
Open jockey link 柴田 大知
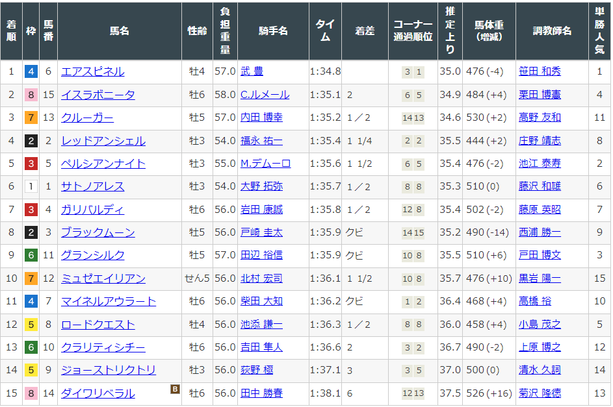(261, 301)
